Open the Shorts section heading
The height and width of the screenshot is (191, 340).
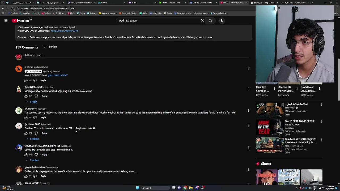tap(264, 164)
